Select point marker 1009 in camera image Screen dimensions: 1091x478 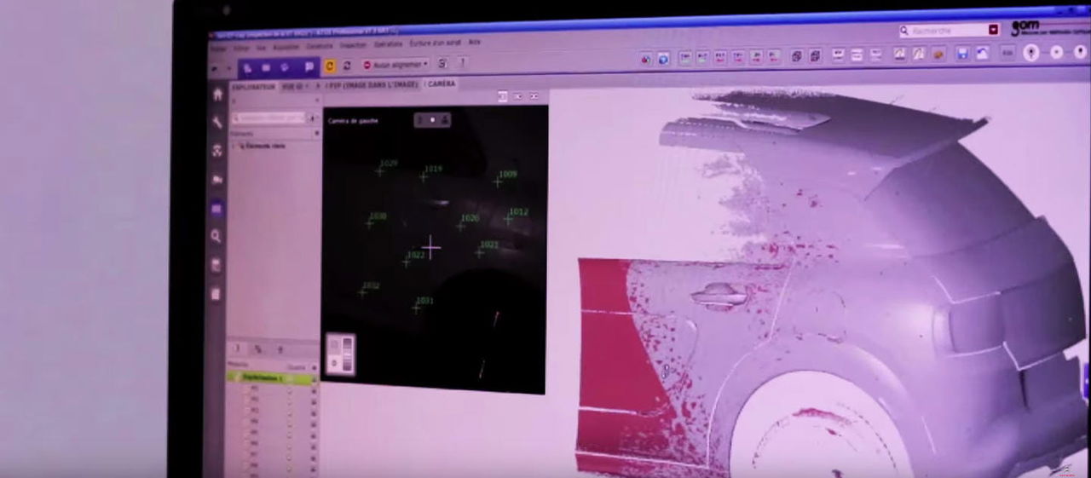(498, 181)
